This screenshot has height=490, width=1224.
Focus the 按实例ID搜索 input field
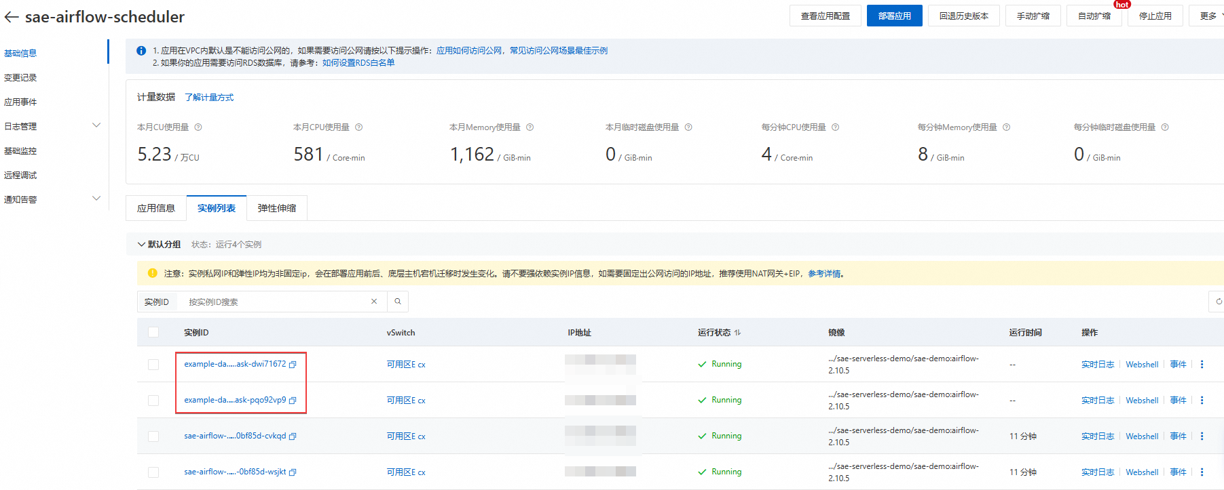pos(275,302)
